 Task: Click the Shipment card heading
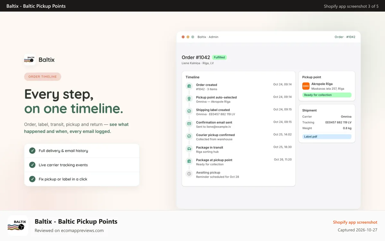[310, 110]
